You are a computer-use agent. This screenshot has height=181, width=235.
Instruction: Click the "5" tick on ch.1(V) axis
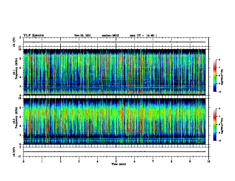[20, 38]
